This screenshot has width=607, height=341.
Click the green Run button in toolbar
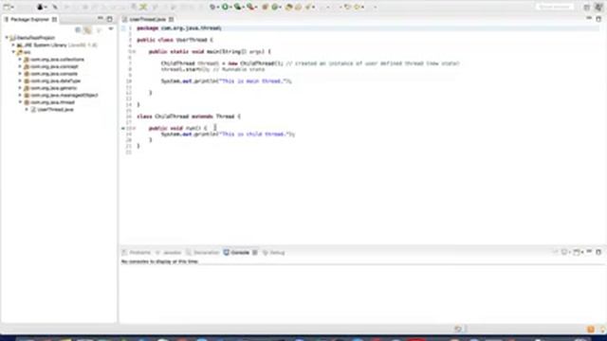225,7
